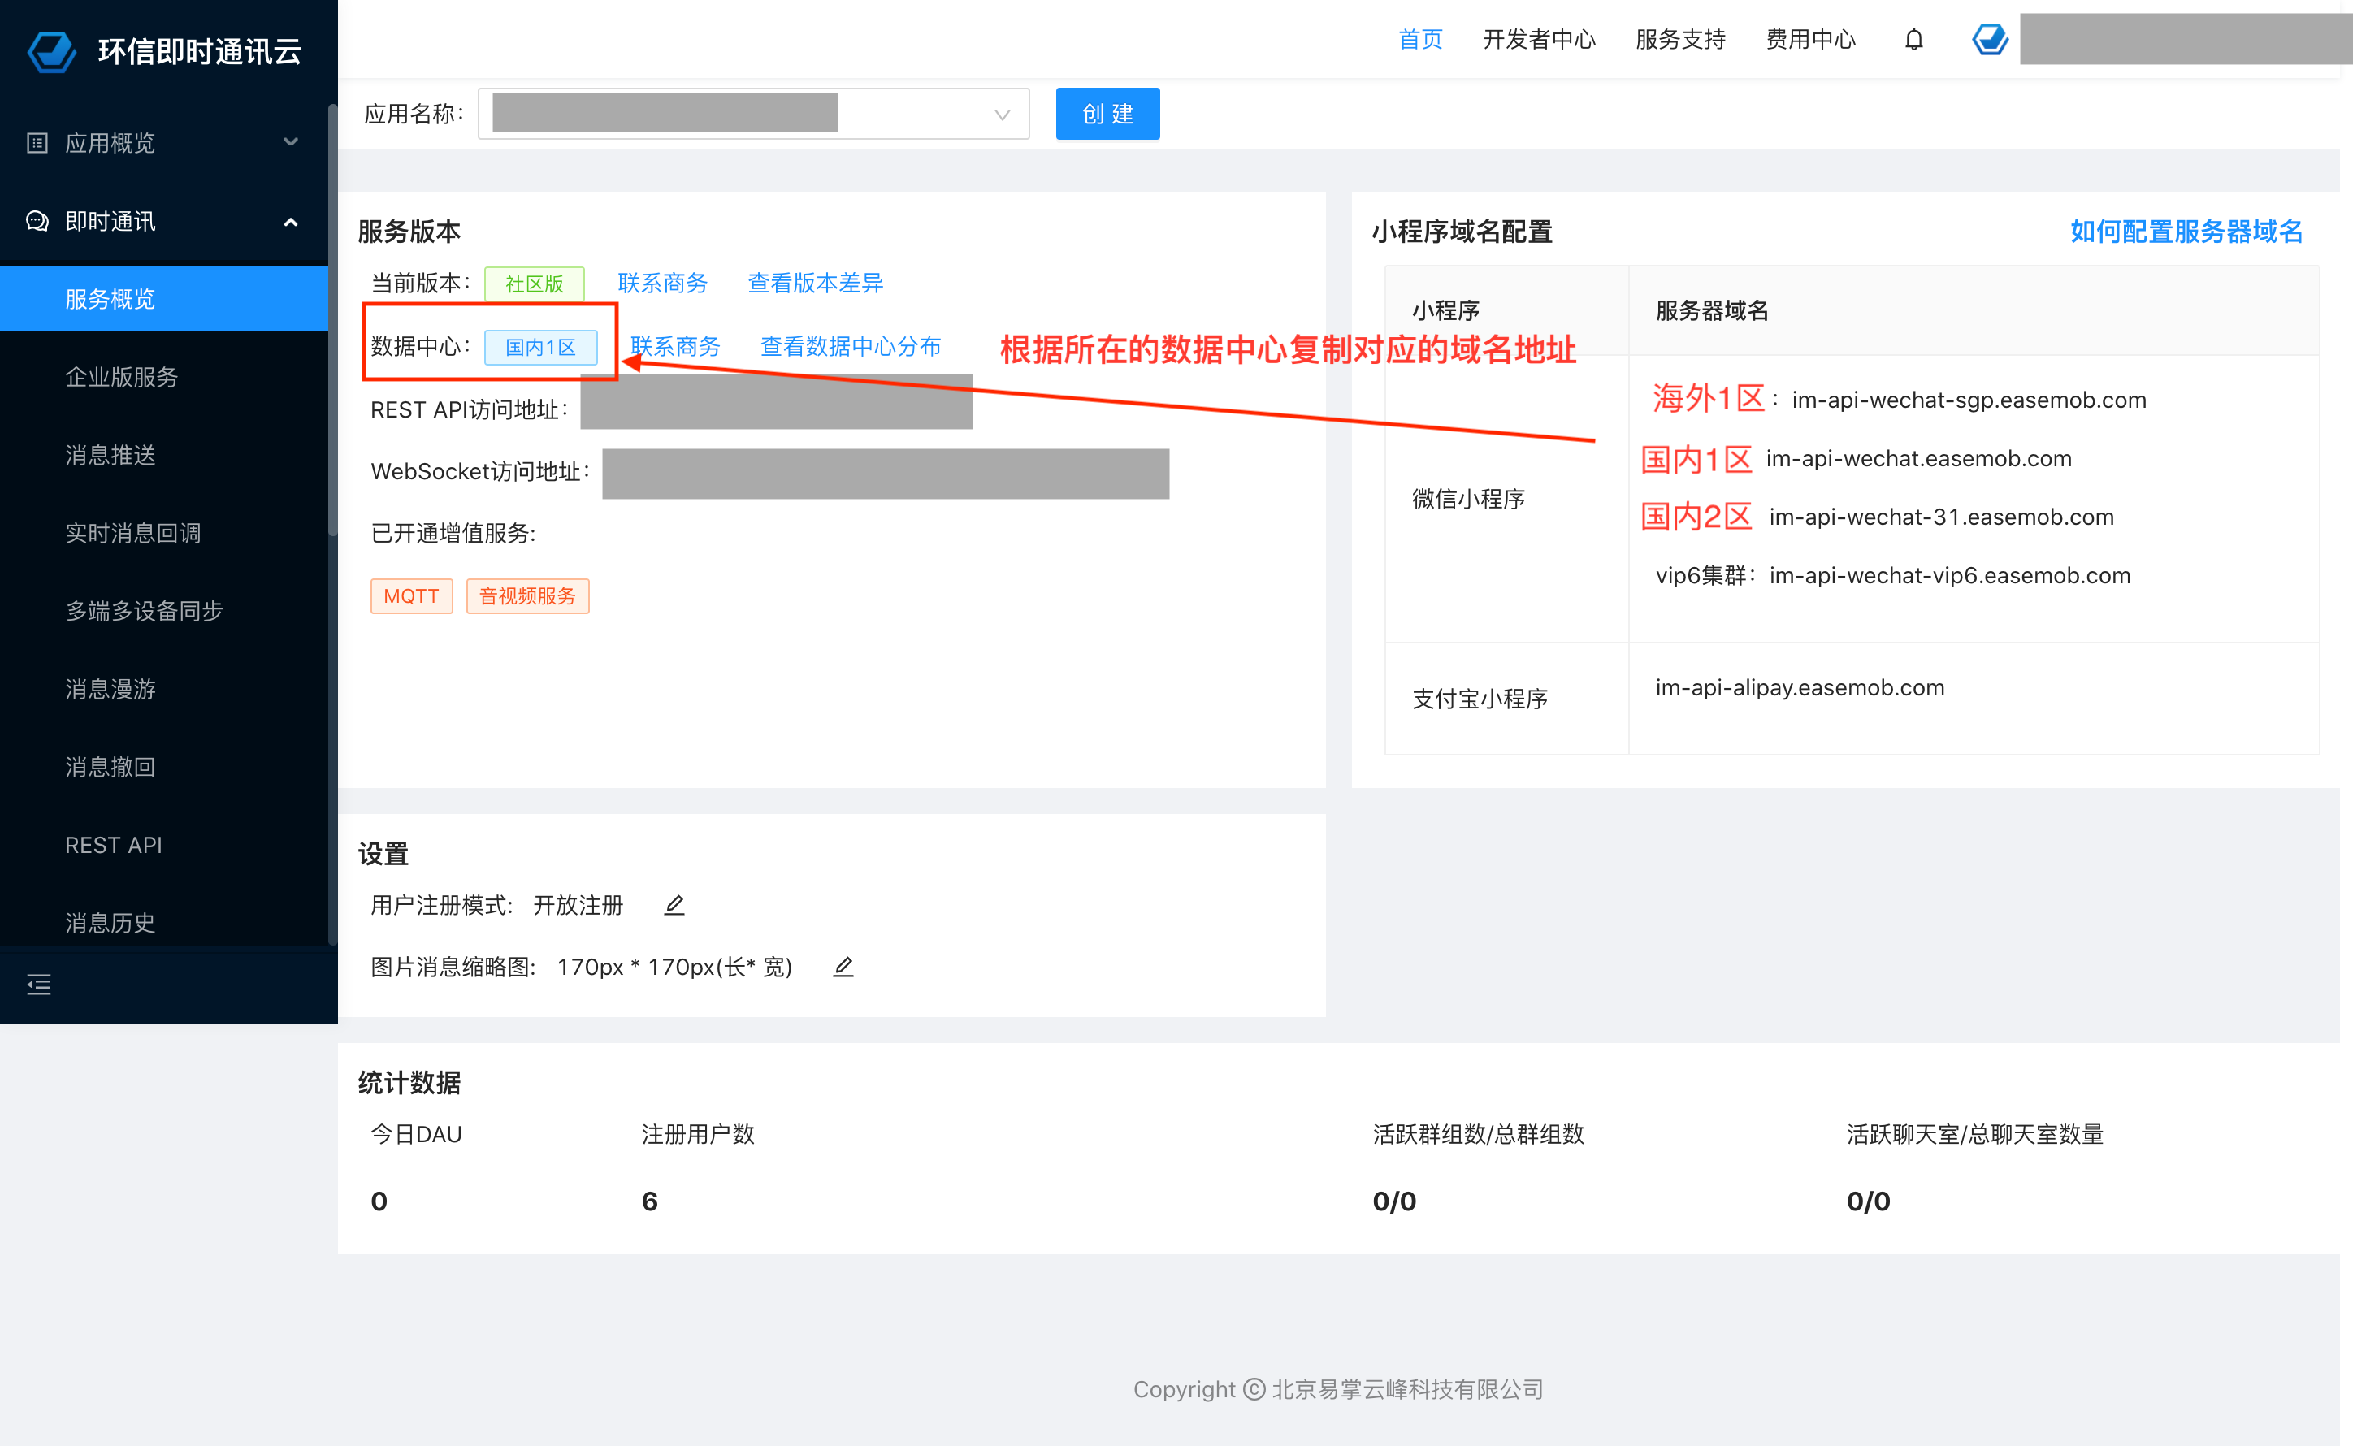
Task: Click the grayed-out WebSocket访问地址 value
Action: pyautogui.click(x=886, y=474)
